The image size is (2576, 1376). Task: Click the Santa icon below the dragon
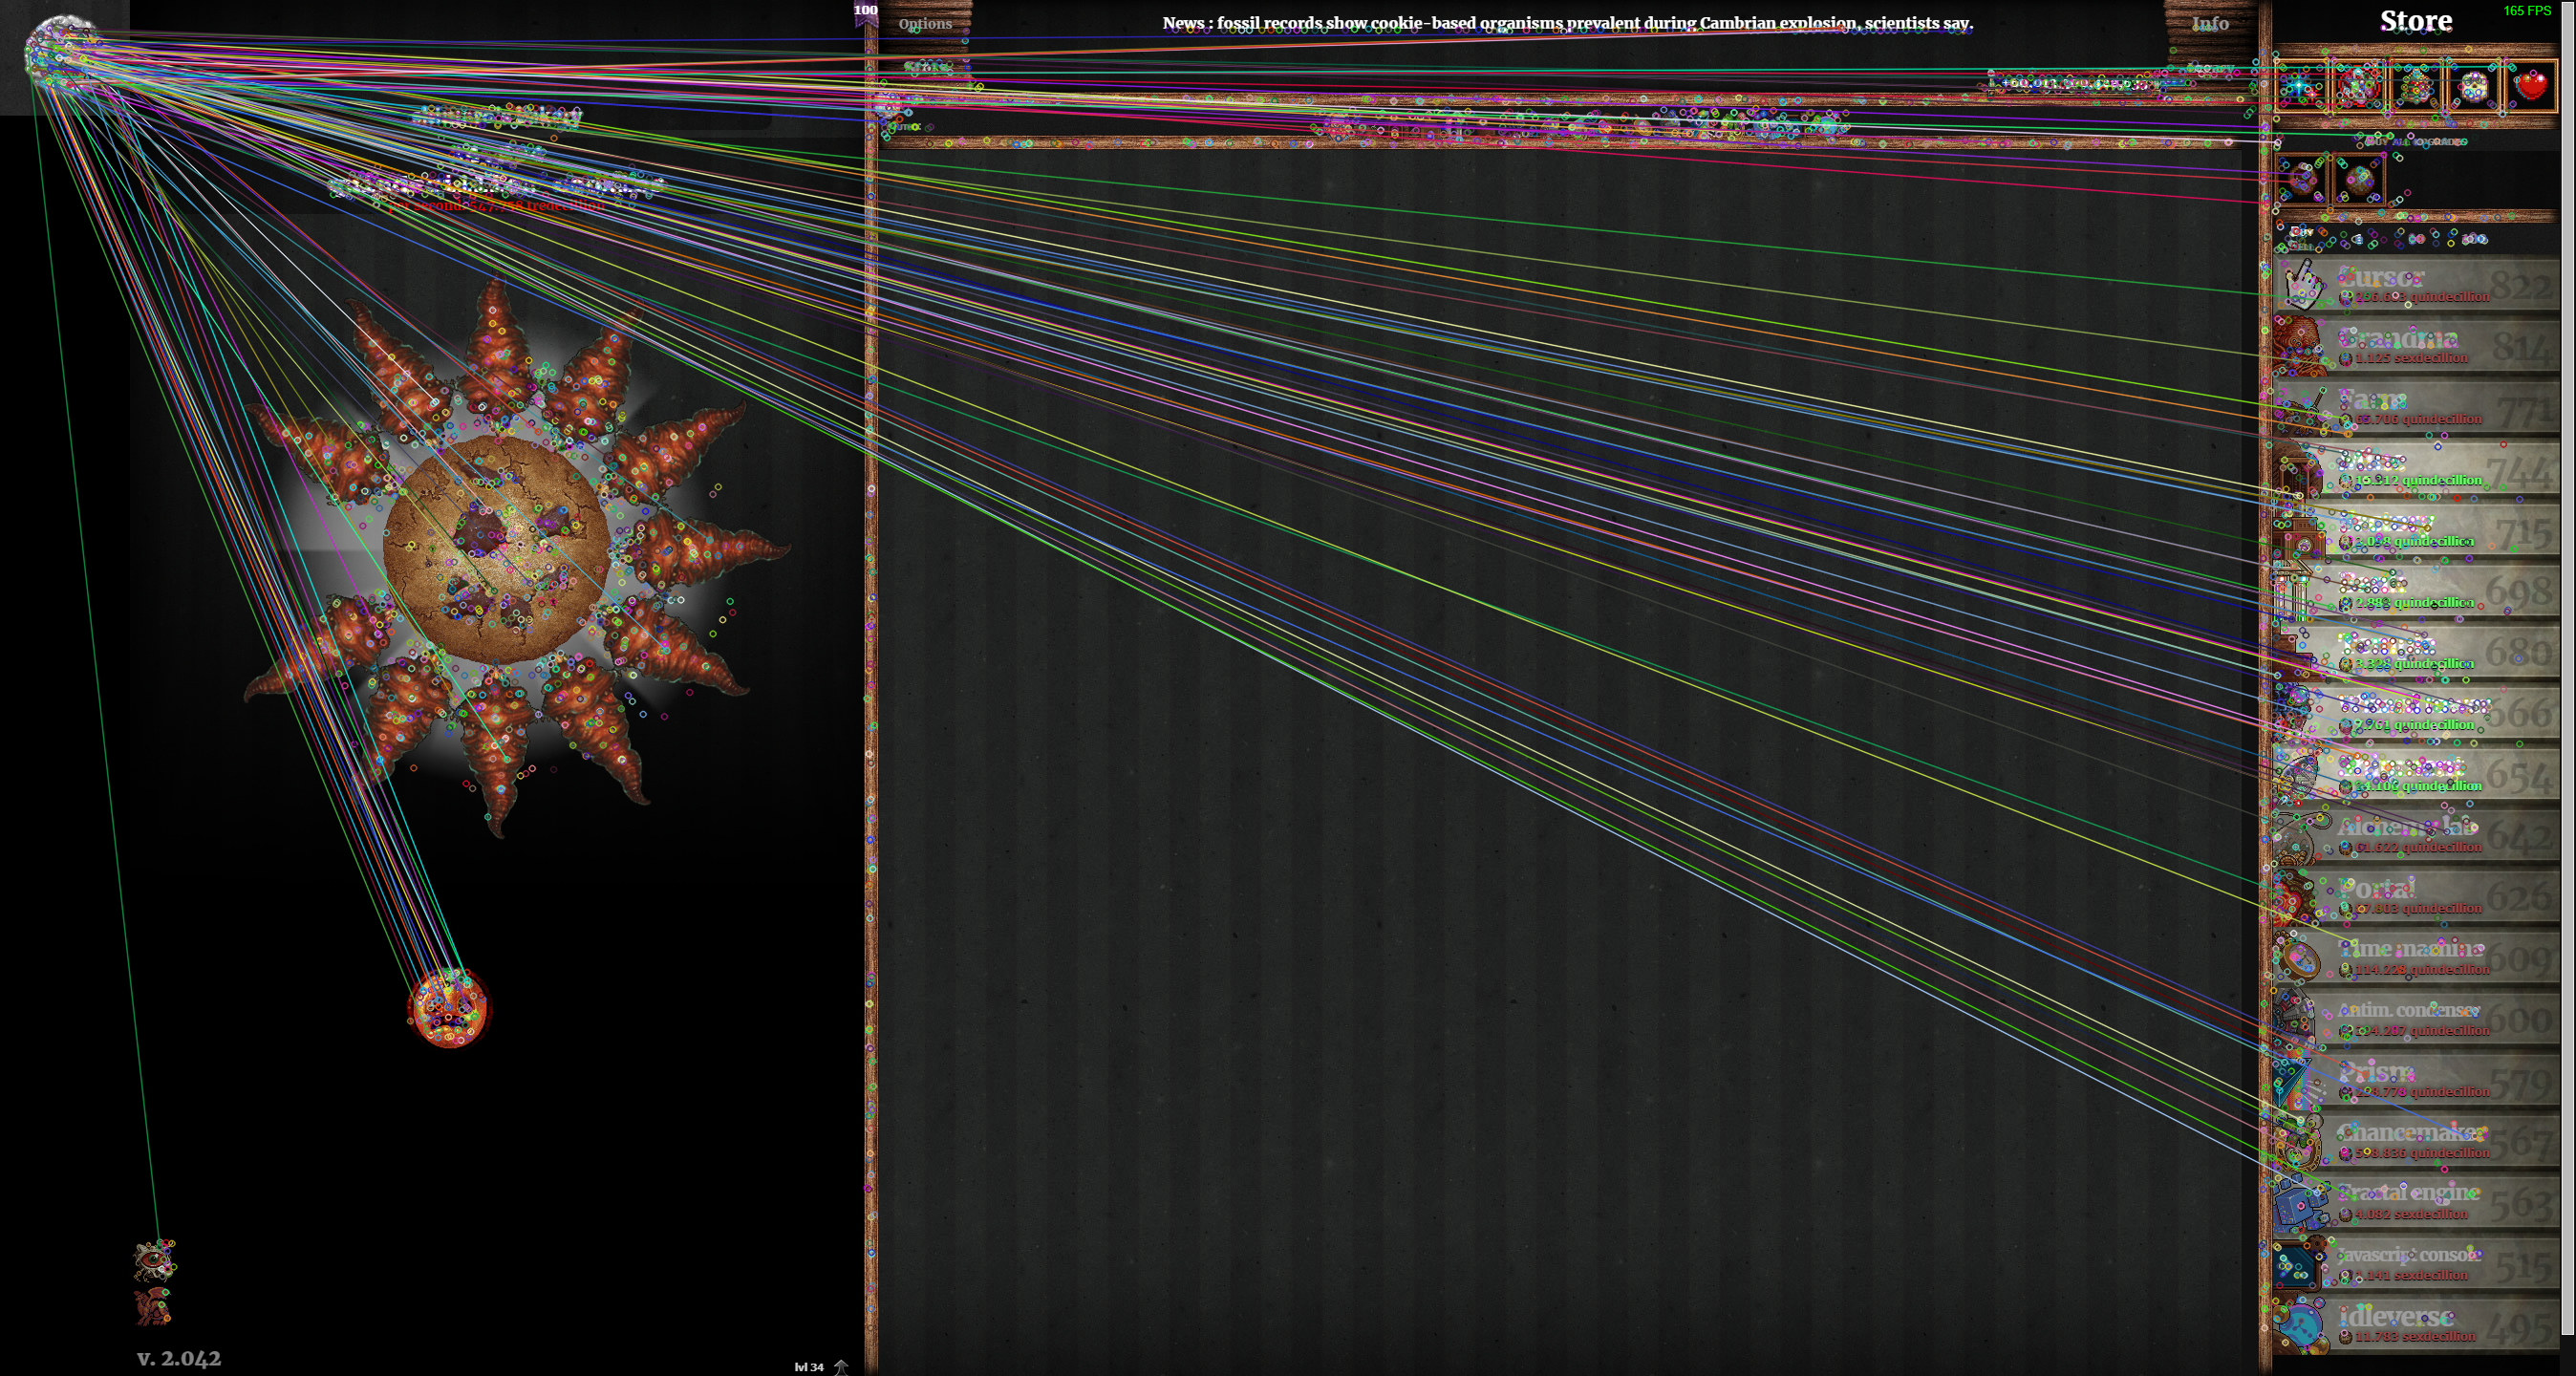point(152,1306)
